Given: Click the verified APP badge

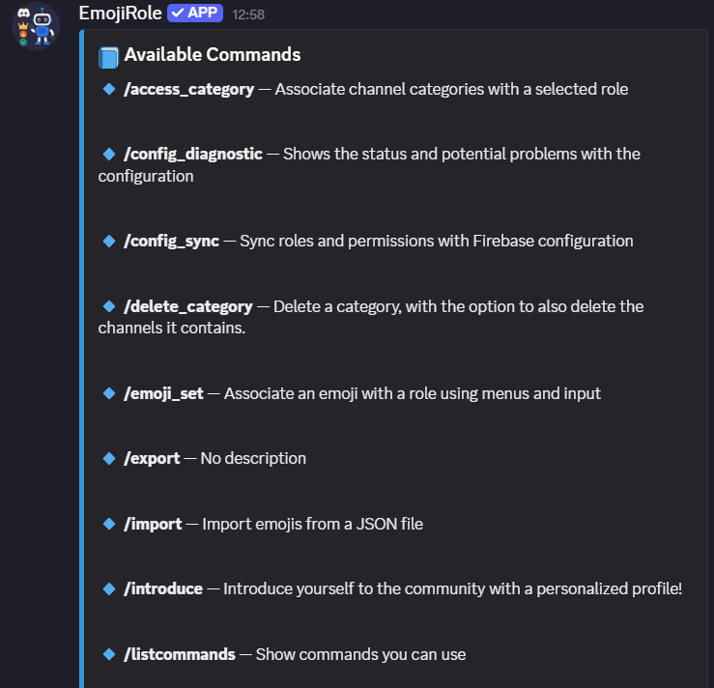Looking at the screenshot, I should pyautogui.click(x=195, y=14).
